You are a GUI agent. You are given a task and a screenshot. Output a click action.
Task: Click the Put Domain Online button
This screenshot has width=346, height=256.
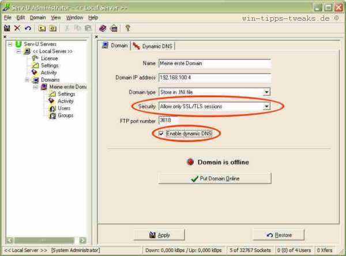(215, 178)
